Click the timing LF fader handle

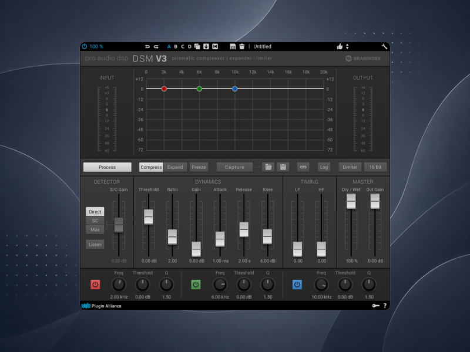coord(297,249)
